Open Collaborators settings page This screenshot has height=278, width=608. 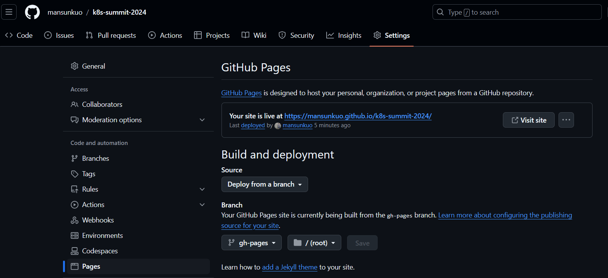138,104
